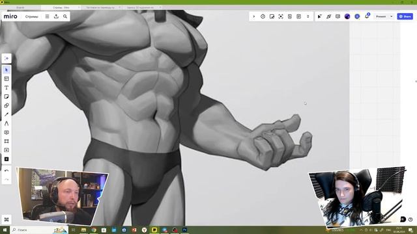
Task: Open more apps plus icon in toolbar
Action: pos(7,159)
